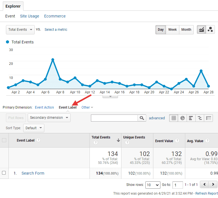The height and width of the screenshot is (198, 218).
Task: Tick the select-all rows checkbox
Action: tap(4, 140)
